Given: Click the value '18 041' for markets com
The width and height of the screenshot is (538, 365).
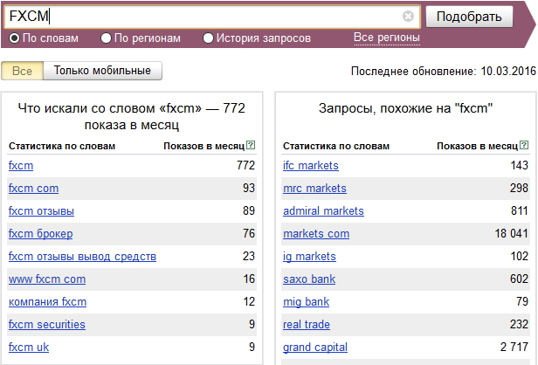Looking at the screenshot, I should 511,234.
